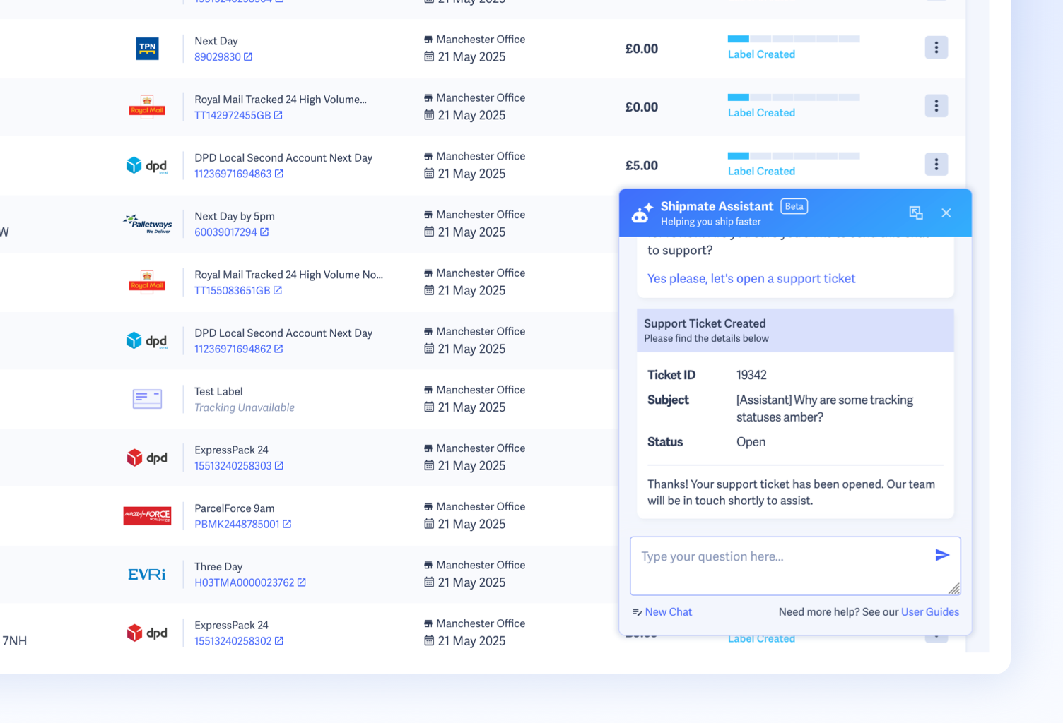Click ticket ID value 19342
The height and width of the screenshot is (723, 1063).
click(751, 375)
